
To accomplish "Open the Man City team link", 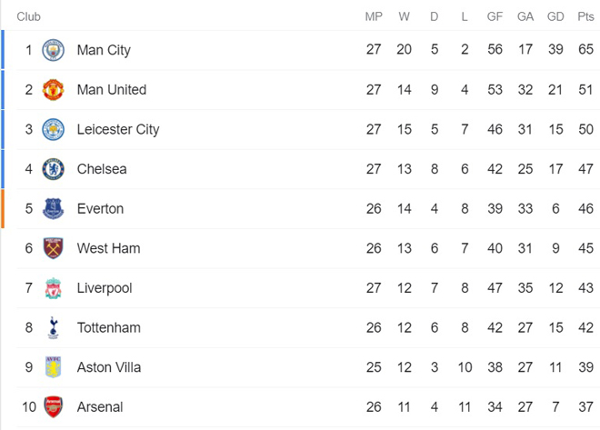I will pos(104,50).
